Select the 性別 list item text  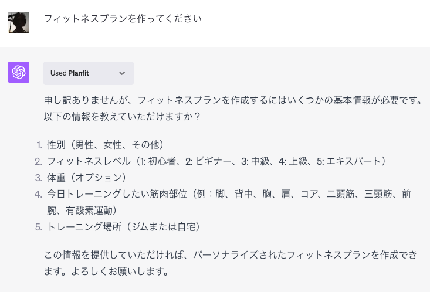click(105, 144)
